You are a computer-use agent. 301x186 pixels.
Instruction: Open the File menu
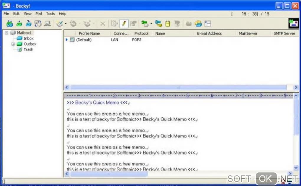pos(6,14)
